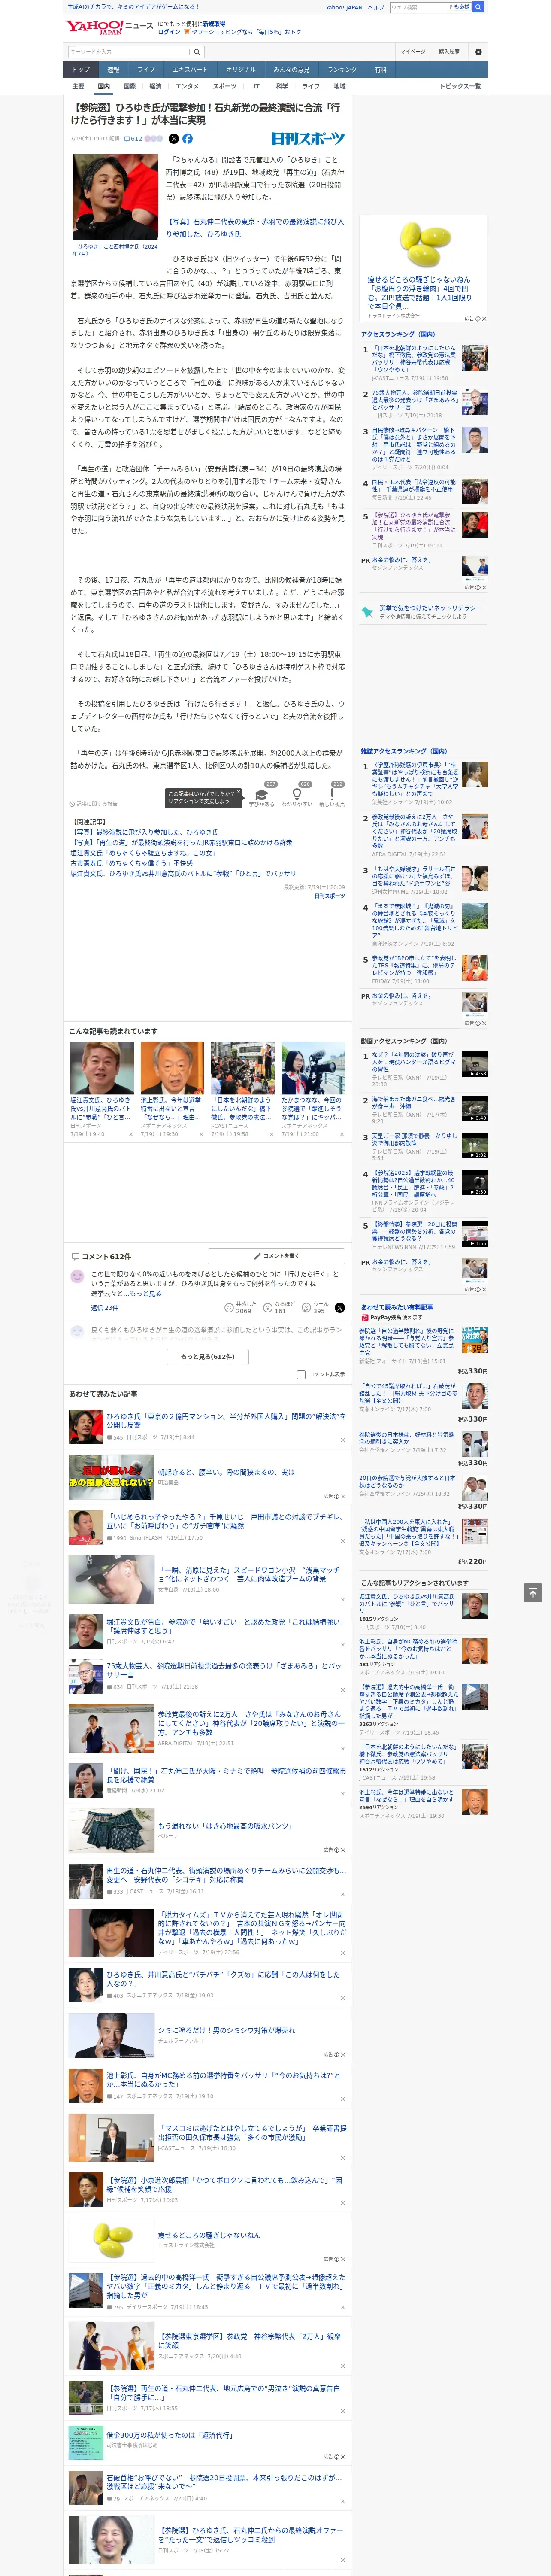Select the トップ navigation tab
This screenshot has width=551, height=2576.
81,69
